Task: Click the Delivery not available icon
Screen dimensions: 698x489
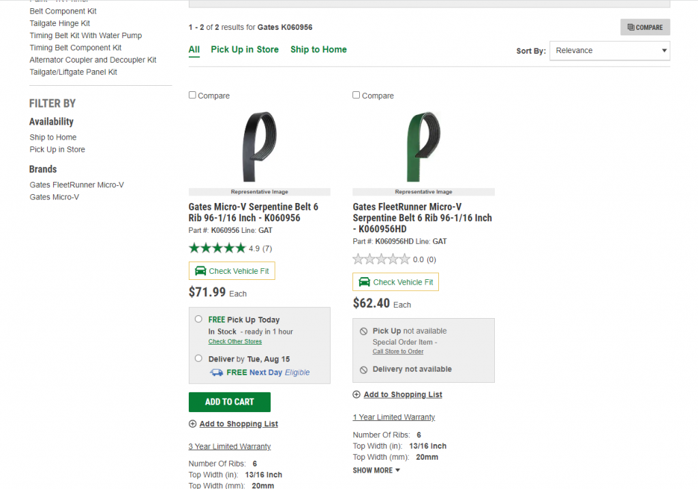Action: [364, 370]
